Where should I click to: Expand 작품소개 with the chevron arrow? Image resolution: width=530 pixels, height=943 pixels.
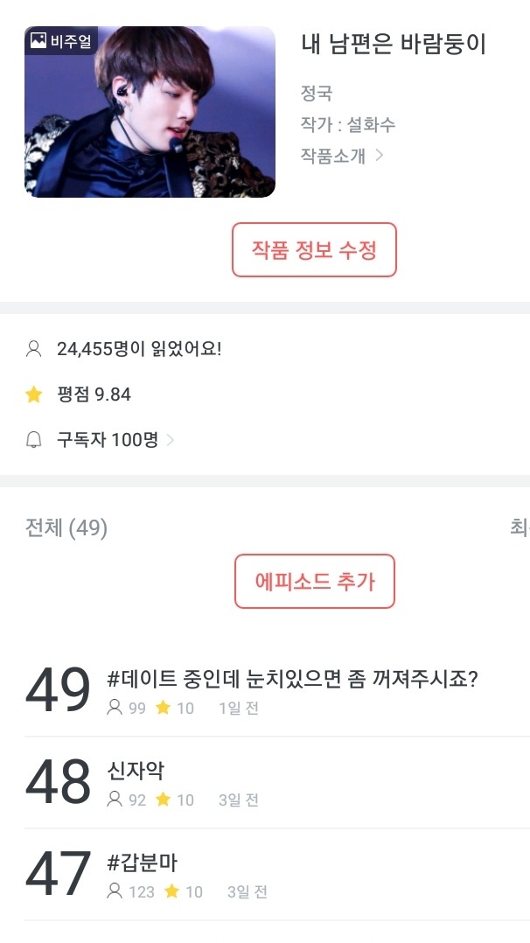380,156
